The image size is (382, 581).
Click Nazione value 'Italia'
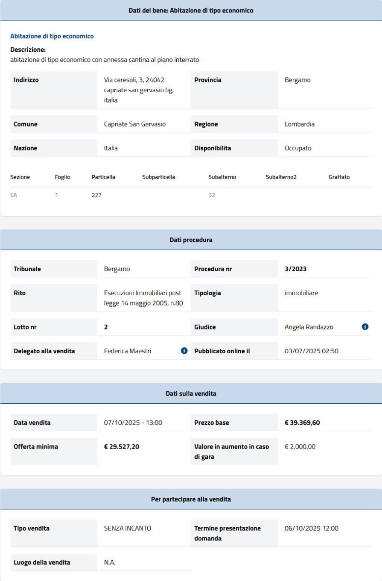(x=111, y=148)
